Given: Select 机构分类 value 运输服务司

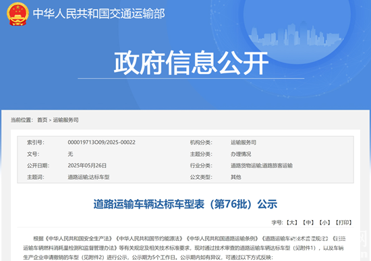Looking at the screenshot, I should tap(244, 143).
